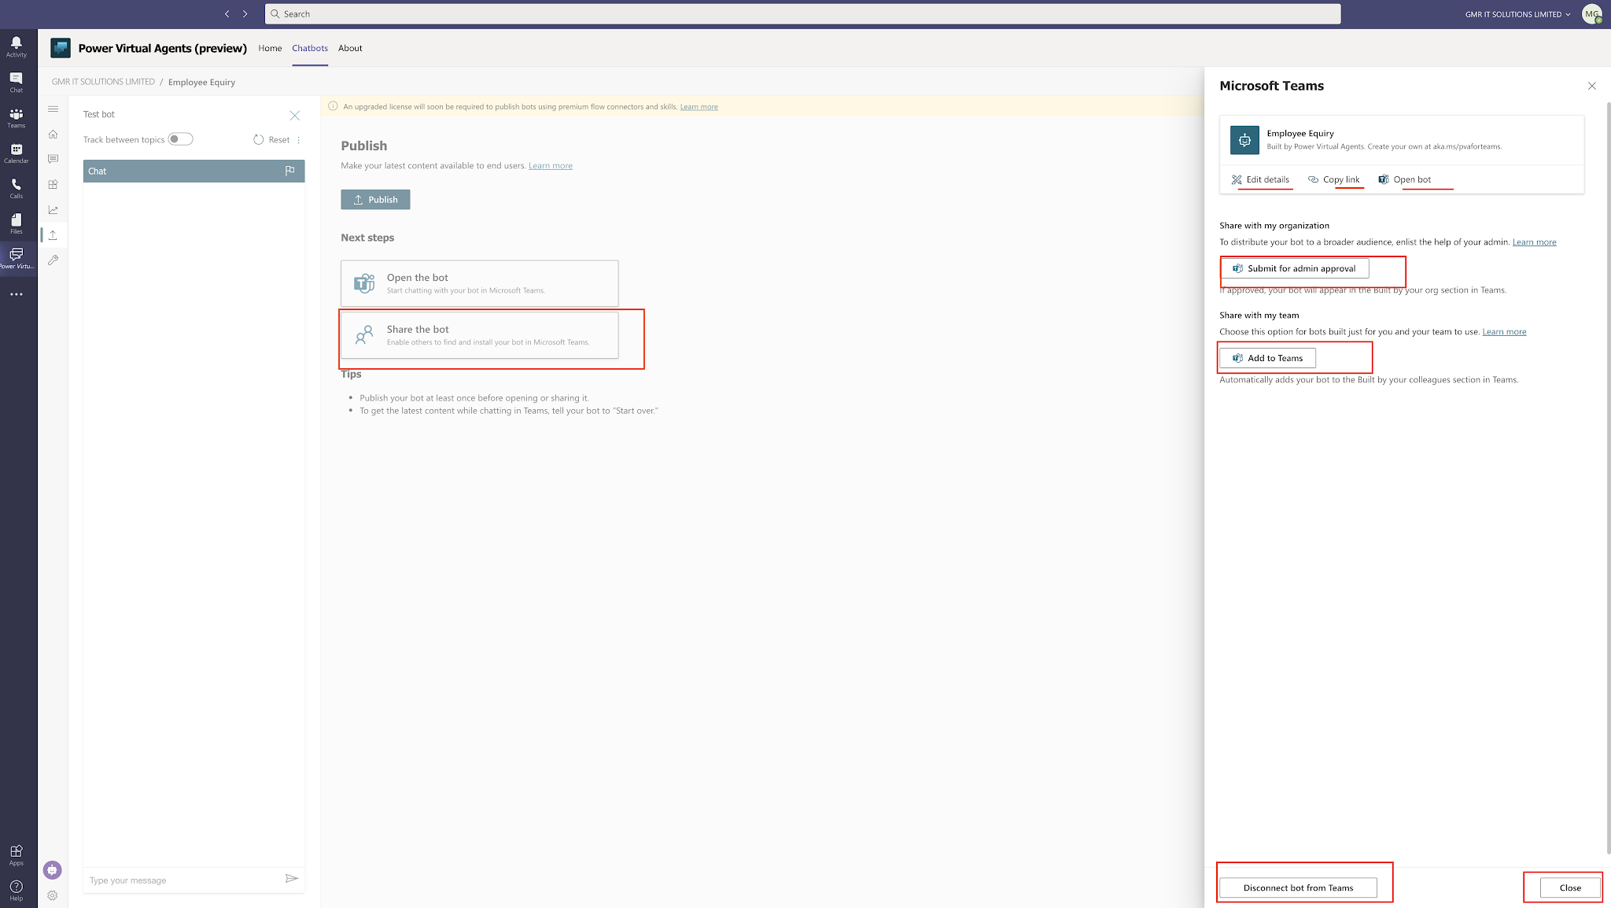The image size is (1611, 908).
Task: Click the Type your message field
Action: click(x=181, y=880)
